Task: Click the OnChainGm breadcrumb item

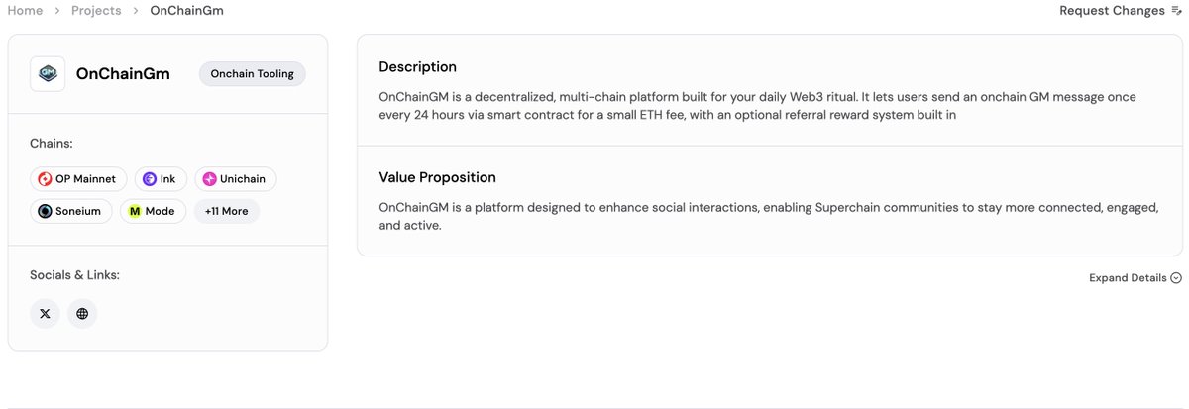Action: tap(186, 10)
